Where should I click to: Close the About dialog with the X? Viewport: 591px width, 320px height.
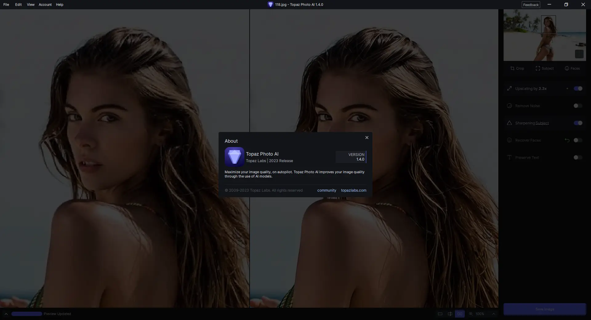click(367, 138)
